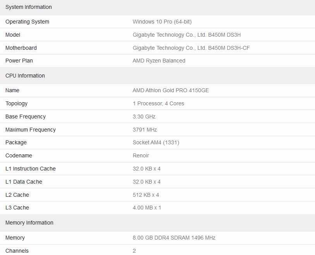The height and width of the screenshot is (255, 315).
Task: Select the Gigabyte B450M DS3H model value
Action: (187, 35)
